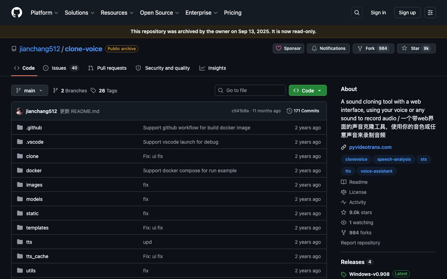Open the Readme link in About
The height and width of the screenshot is (279, 447).
(354, 182)
